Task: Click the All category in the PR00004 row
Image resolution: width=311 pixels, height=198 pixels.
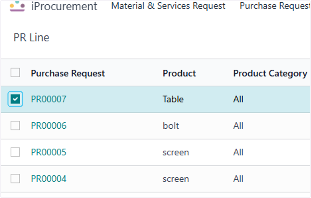Action: 238,179
